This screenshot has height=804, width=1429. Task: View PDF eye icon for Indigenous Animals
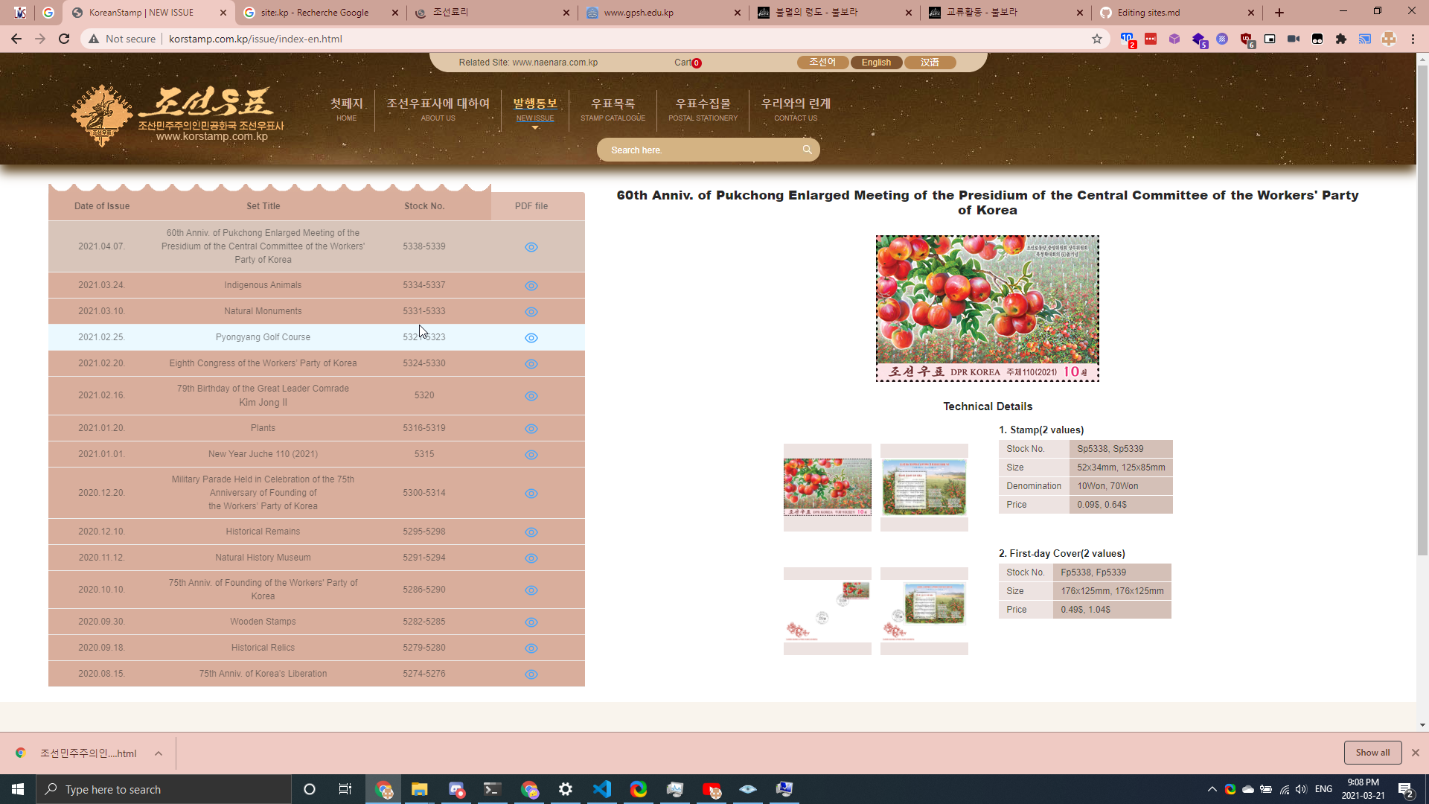point(531,286)
